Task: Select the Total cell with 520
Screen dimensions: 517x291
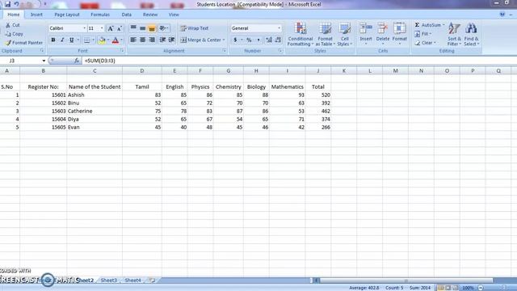Action: pyautogui.click(x=318, y=95)
